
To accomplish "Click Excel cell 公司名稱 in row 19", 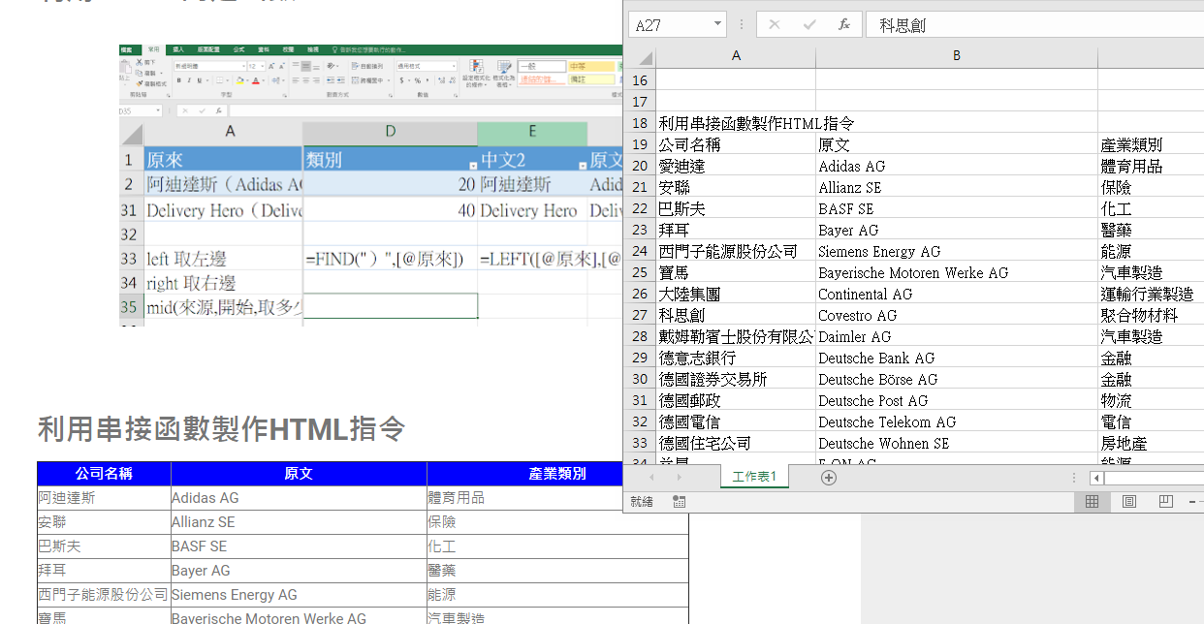I will pyautogui.click(x=737, y=144).
